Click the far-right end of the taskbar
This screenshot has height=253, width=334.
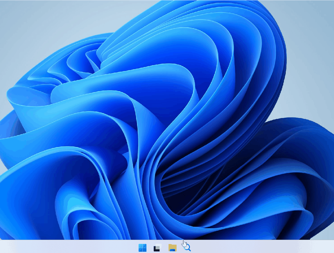(x=331, y=247)
